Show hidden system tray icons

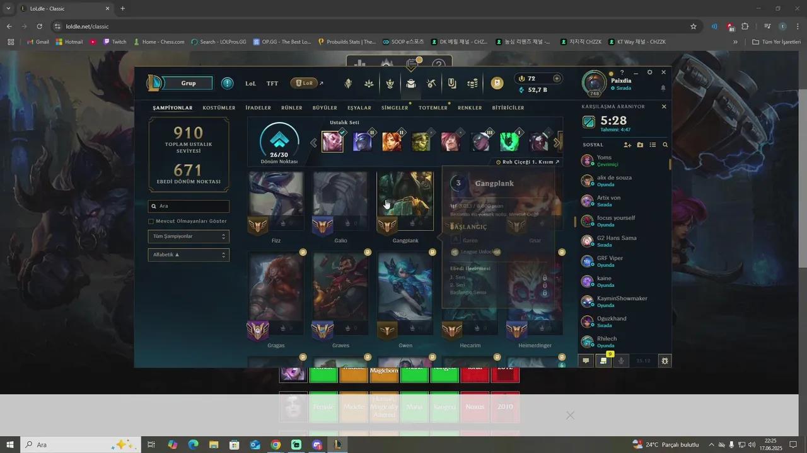[712, 445]
